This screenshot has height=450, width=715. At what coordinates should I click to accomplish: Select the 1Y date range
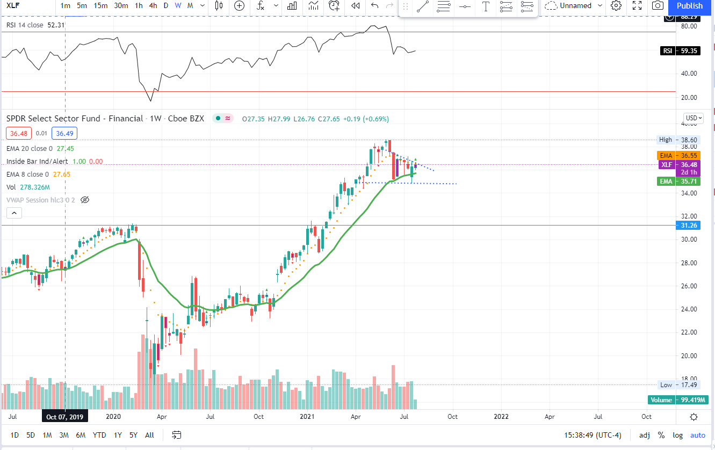click(x=118, y=435)
